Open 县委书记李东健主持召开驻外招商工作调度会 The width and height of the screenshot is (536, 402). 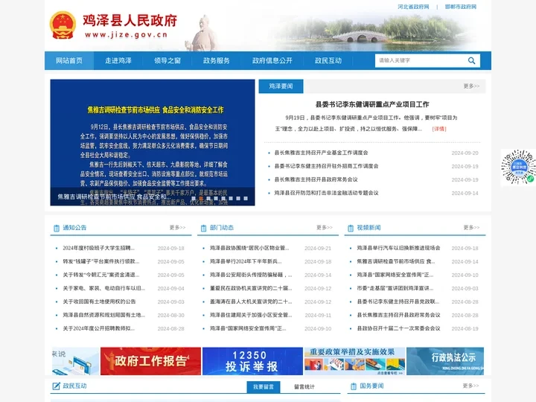point(327,166)
